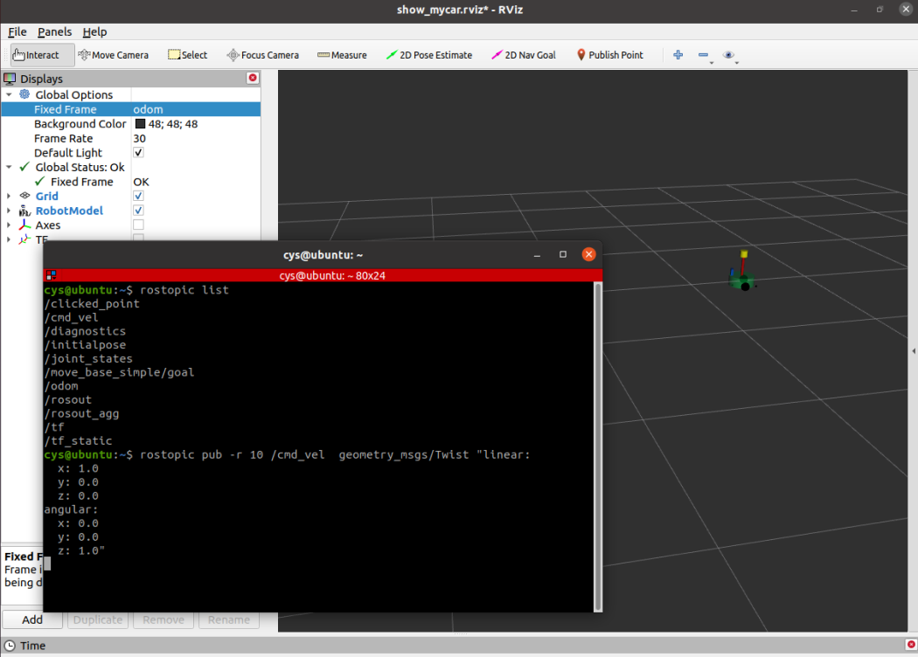Click the Grid display icon

[x=24, y=196]
